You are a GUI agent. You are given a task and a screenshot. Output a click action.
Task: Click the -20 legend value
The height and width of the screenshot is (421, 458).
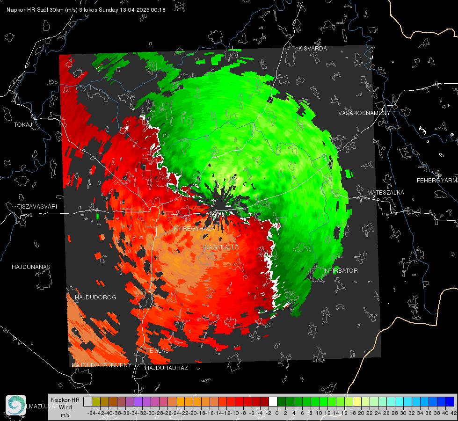point(192,414)
